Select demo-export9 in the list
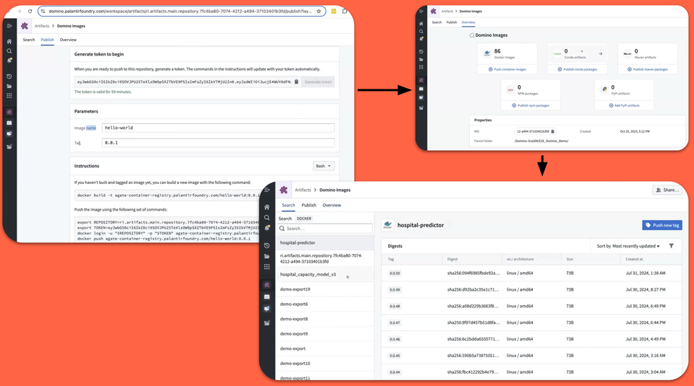Viewport: 694px width, 386px height. click(x=325, y=334)
